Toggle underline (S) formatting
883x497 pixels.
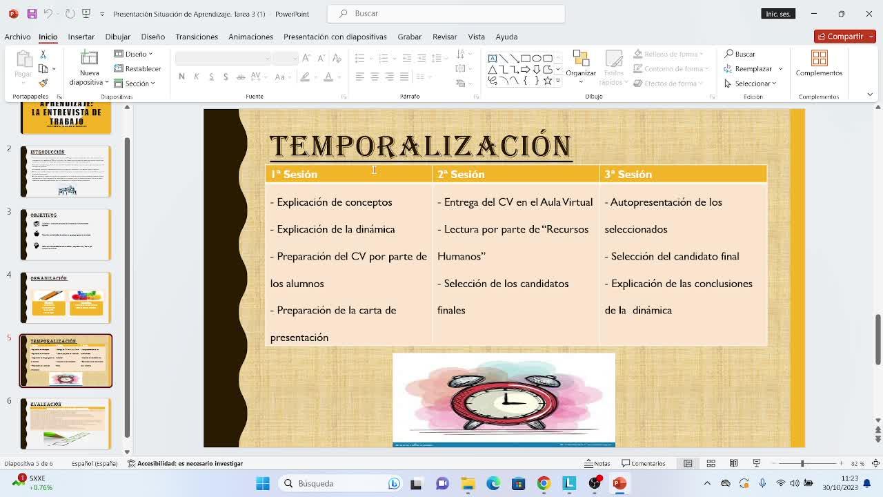click(211, 77)
